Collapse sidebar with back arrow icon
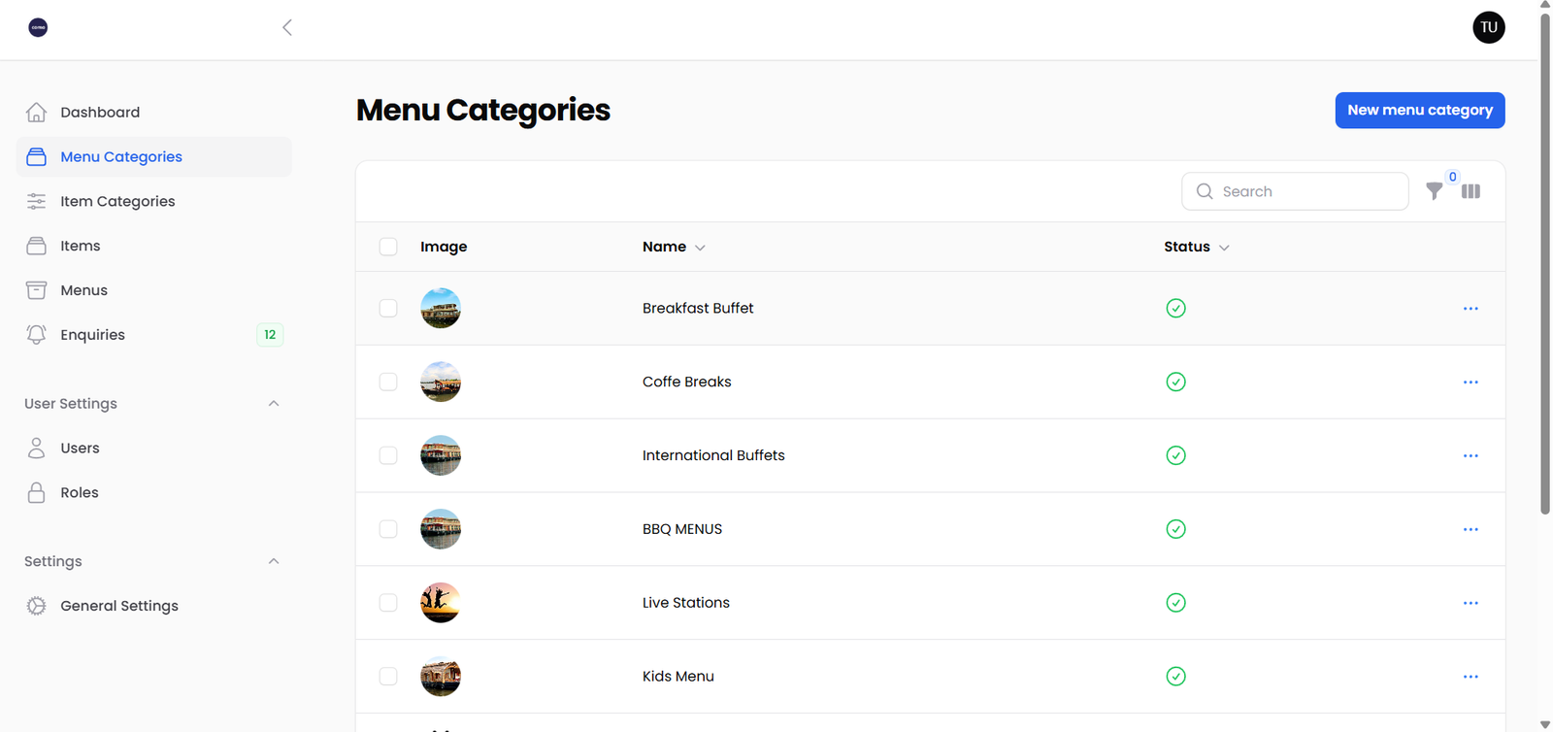 pyautogui.click(x=287, y=27)
